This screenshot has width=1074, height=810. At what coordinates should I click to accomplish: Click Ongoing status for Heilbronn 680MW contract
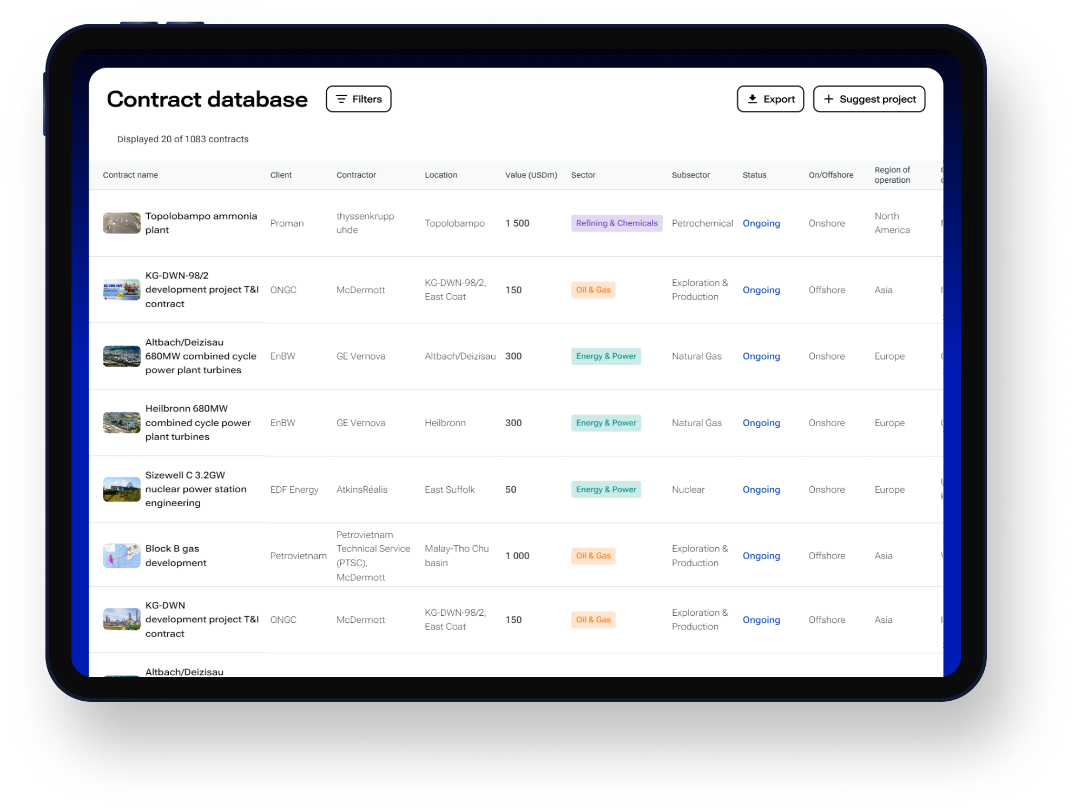761,423
